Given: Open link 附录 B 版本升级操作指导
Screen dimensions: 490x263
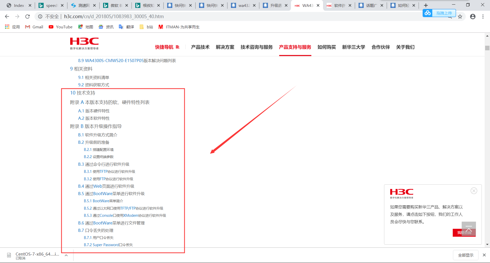Looking at the screenshot, I should [x=96, y=126].
